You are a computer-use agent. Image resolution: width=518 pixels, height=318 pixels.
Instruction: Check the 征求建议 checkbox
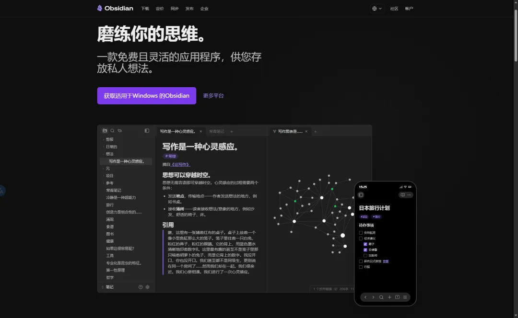coord(361,238)
